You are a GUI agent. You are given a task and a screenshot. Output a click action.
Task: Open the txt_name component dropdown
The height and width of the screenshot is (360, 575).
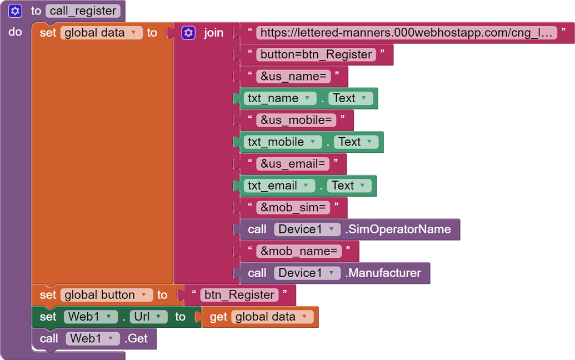click(308, 98)
